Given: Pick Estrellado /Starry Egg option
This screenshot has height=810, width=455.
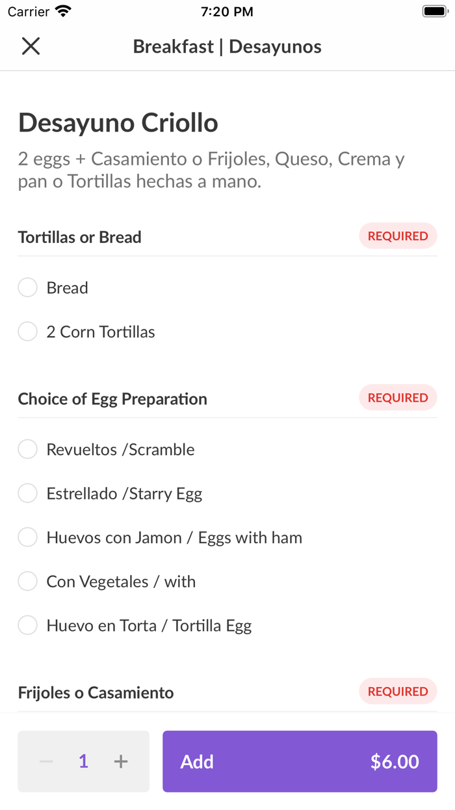Looking at the screenshot, I should pyautogui.click(x=27, y=494).
